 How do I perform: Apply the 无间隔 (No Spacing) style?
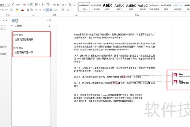pos(96,7)
